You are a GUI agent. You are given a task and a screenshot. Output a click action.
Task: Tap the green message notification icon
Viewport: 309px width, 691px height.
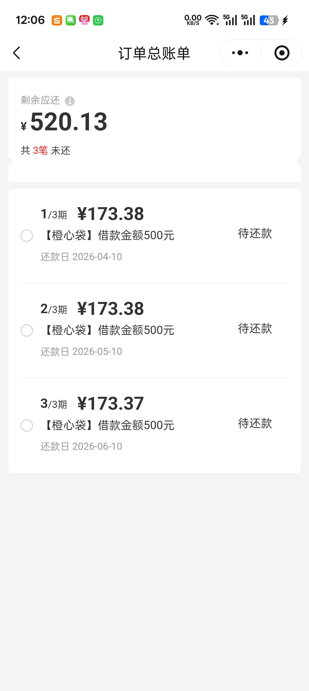pos(71,20)
